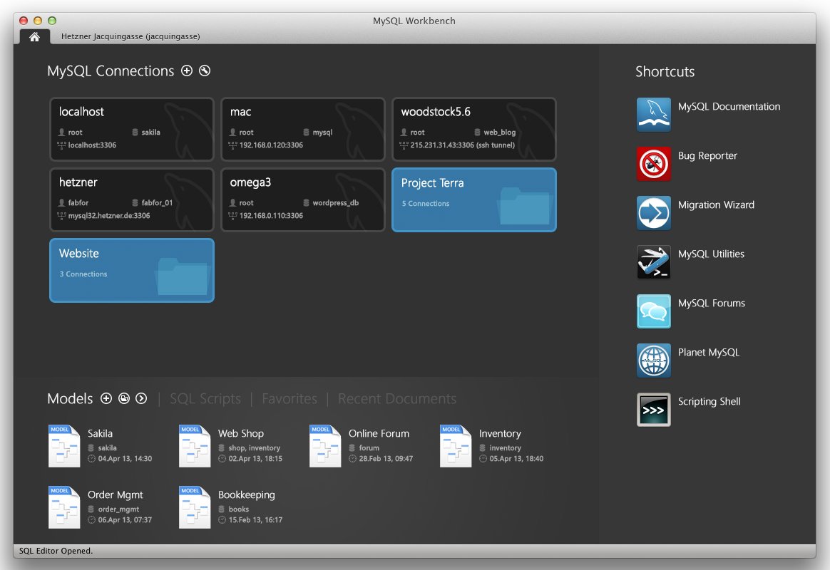Add a new MySQL connection
830x570 pixels.
point(187,71)
